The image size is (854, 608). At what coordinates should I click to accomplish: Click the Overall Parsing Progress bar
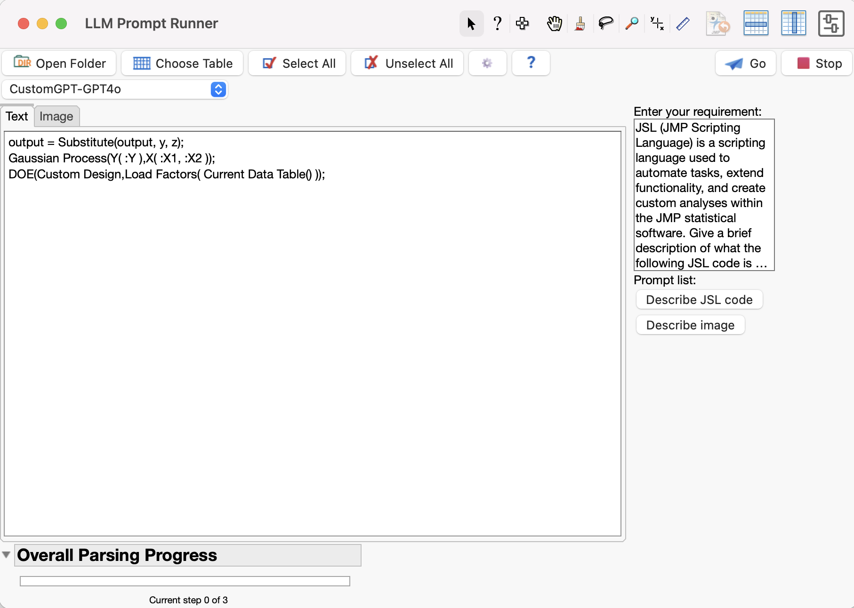[185, 581]
